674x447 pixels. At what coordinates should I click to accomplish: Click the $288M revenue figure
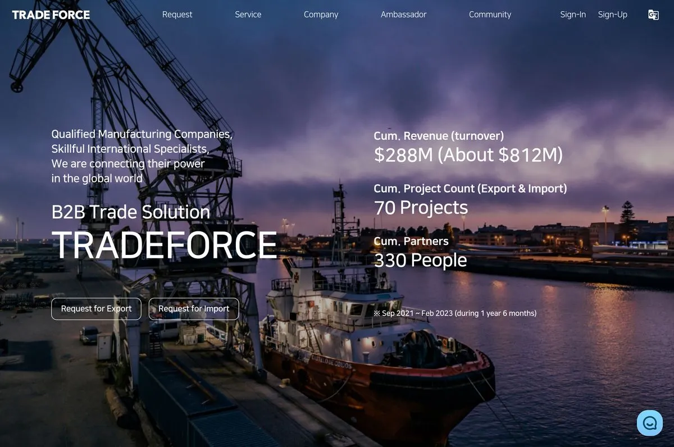point(468,154)
